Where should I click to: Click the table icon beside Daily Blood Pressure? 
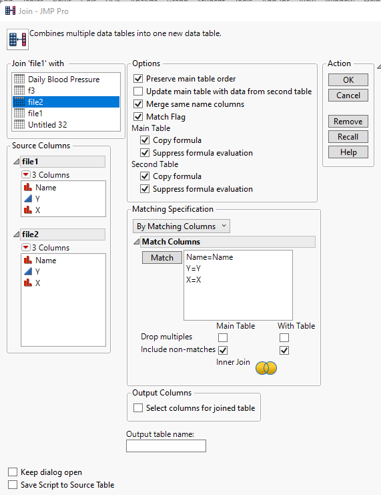pos(19,79)
